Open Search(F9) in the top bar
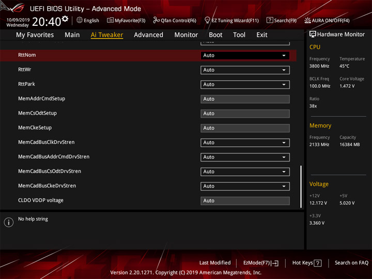 (x=282, y=20)
